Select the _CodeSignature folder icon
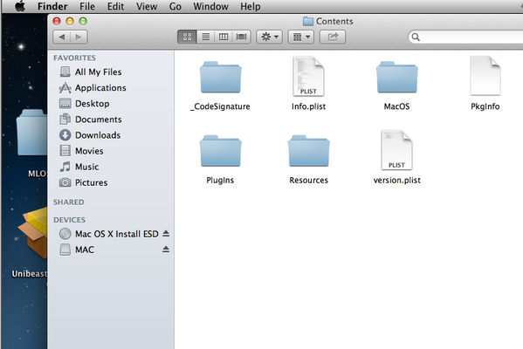 (x=221, y=77)
